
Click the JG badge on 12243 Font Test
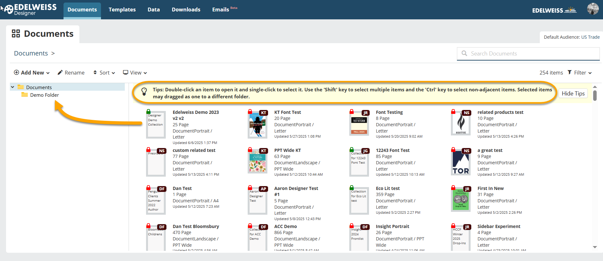365,151
